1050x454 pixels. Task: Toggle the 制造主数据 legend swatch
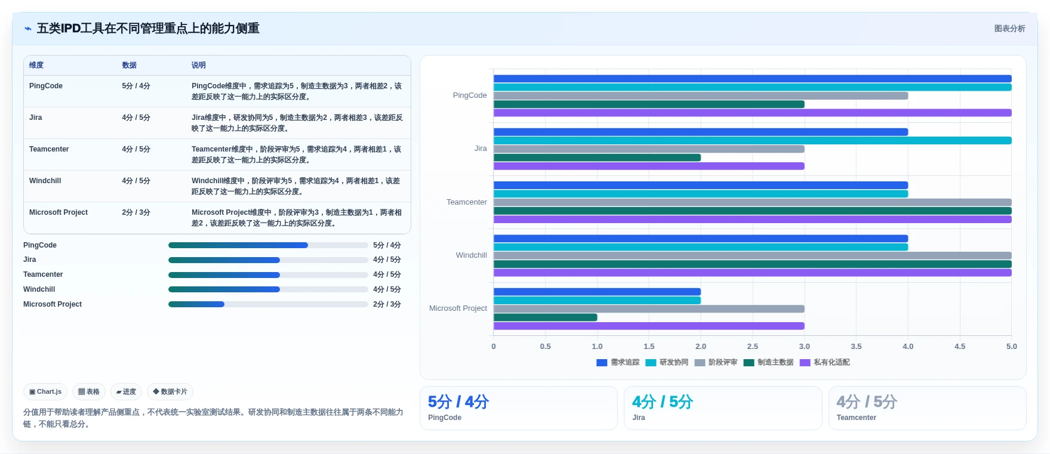click(x=749, y=363)
